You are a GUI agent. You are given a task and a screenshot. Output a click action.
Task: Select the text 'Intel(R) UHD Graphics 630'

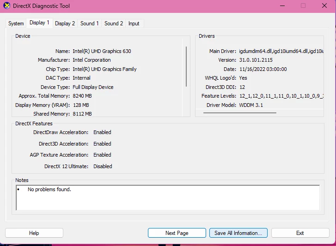click(x=102, y=51)
